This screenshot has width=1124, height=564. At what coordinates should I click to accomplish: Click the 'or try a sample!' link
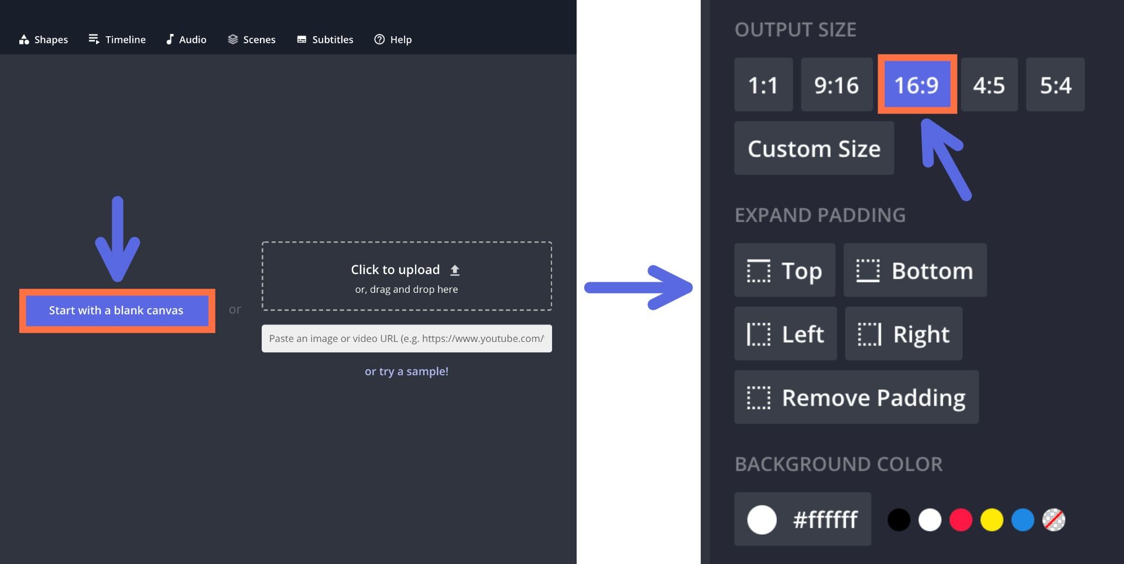pyautogui.click(x=406, y=371)
